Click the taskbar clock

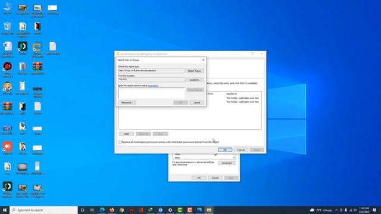(x=364, y=210)
